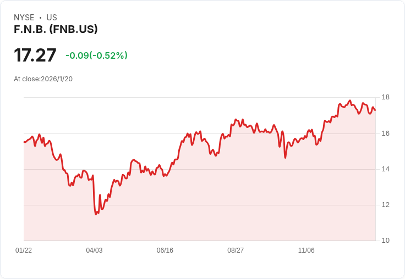Image resolution: width=405 pixels, height=279 pixels.
Task: Click the 17.27 closing price
Action: click(35, 55)
